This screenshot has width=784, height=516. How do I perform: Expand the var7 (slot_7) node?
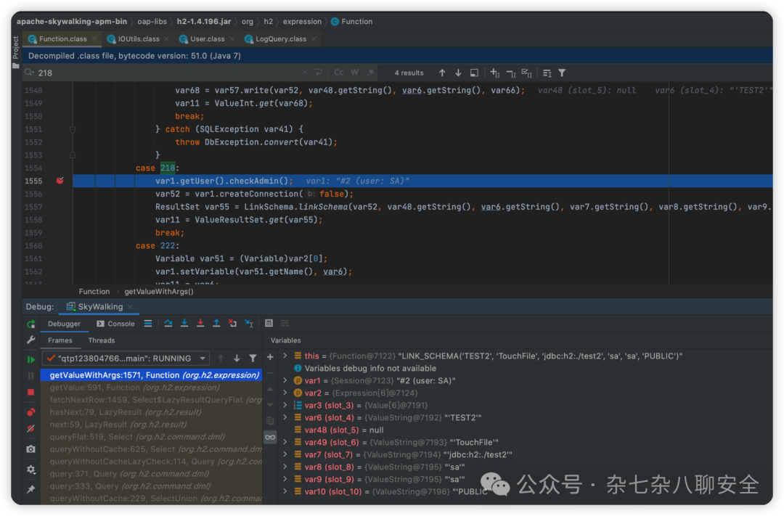tap(285, 454)
